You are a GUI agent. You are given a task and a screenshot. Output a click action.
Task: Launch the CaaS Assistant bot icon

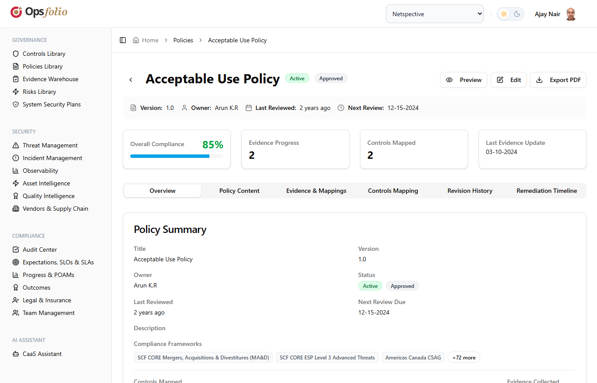[15, 354]
